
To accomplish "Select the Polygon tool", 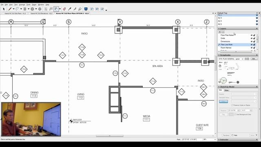I will coord(40,9).
